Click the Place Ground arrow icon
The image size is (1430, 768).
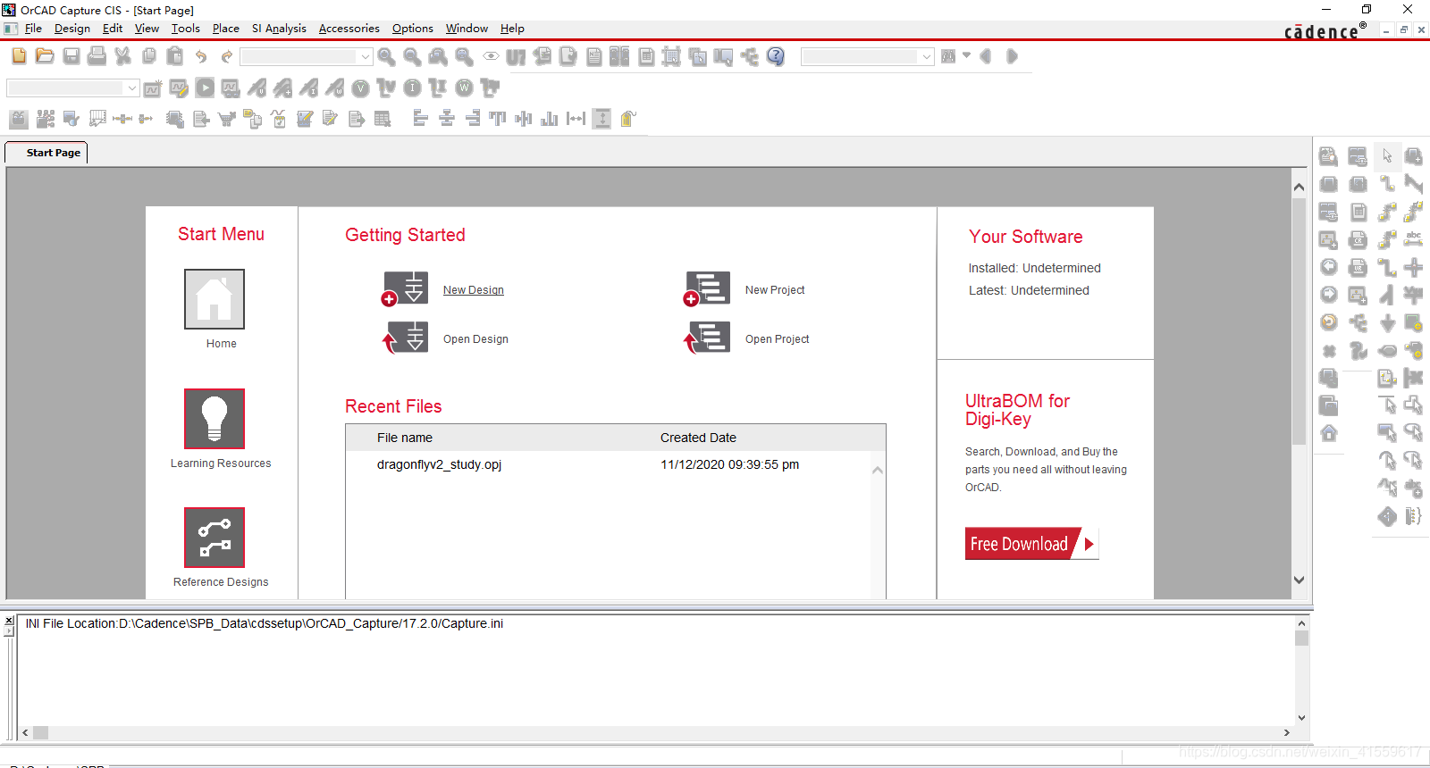coord(1387,322)
